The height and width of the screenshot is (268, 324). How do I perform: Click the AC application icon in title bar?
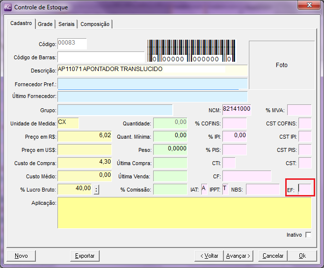7,7
